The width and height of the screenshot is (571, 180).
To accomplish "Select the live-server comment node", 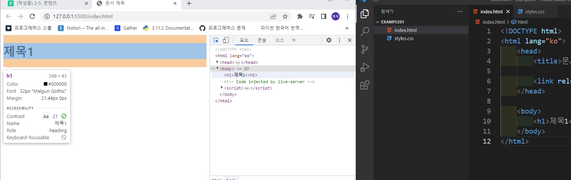I will point(269,82).
